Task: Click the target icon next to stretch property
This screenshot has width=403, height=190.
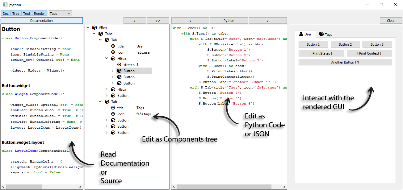Action: (119, 65)
